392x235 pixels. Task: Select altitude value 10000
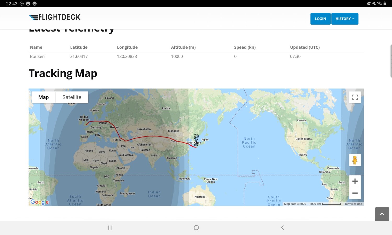tap(177, 56)
